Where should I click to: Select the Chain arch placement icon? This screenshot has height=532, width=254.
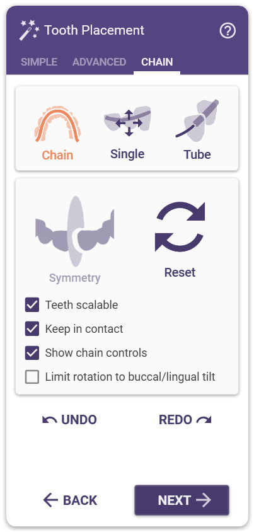point(57,124)
